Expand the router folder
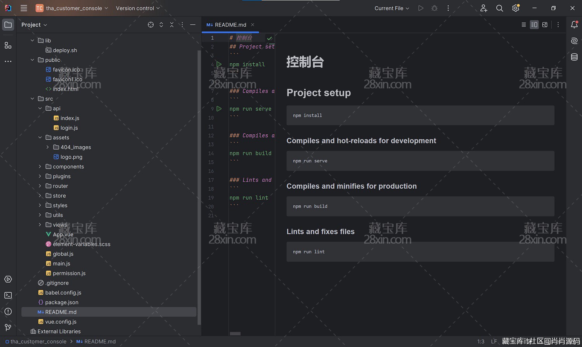Screen dimensions: 582x347 coord(40,186)
